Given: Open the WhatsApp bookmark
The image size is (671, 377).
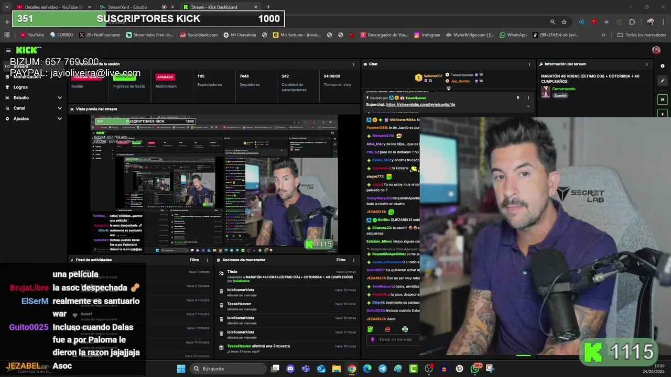Looking at the screenshot, I should click(x=513, y=35).
